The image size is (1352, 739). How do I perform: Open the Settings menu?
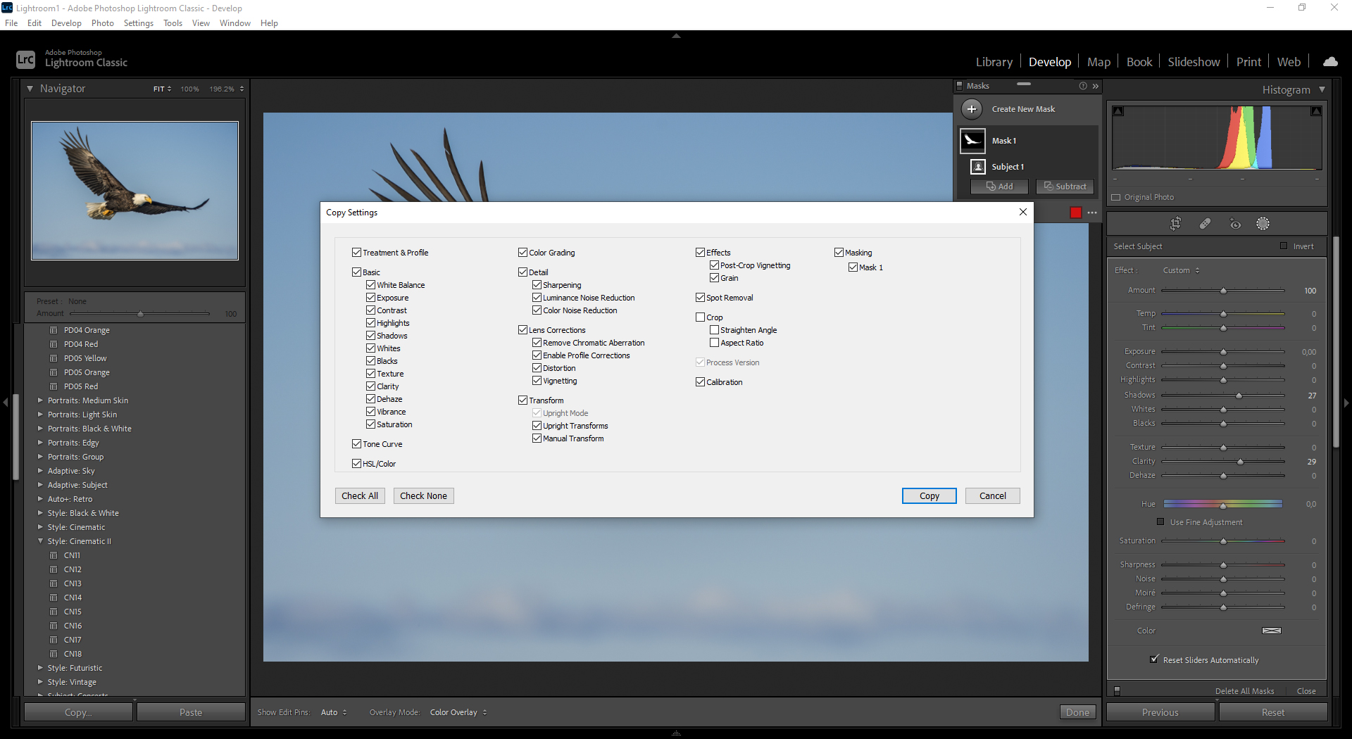(x=138, y=23)
